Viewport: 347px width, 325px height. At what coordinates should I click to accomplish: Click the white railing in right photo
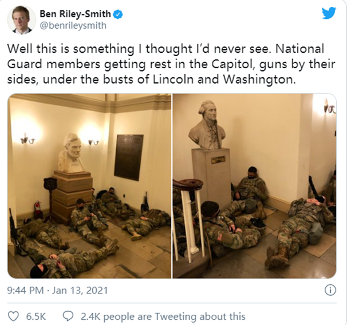(188, 220)
